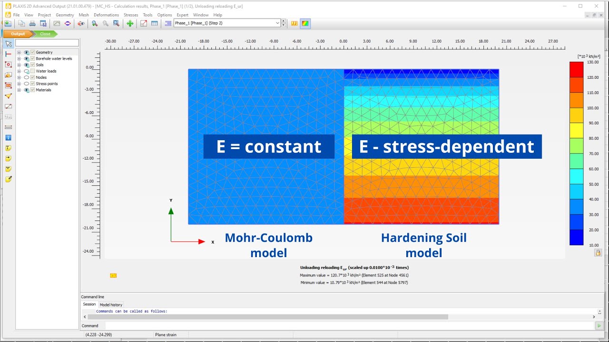Open the table view icon in the toolbar
The width and height of the screenshot is (609, 342).
click(x=155, y=23)
